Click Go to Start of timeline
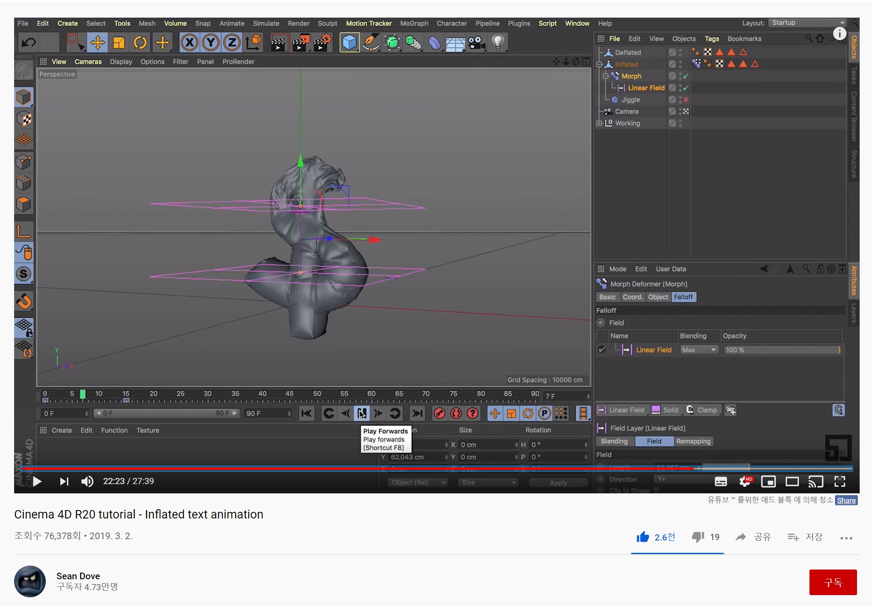The height and width of the screenshot is (607, 872). click(306, 413)
